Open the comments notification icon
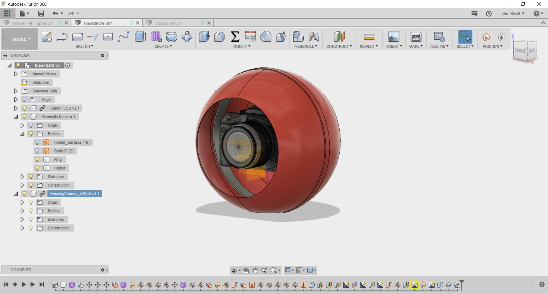548x294 pixels. pos(474,13)
